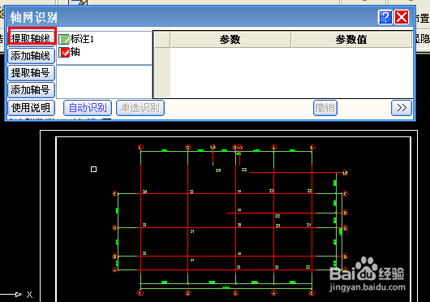Open the 添加轴号 function

31,90
